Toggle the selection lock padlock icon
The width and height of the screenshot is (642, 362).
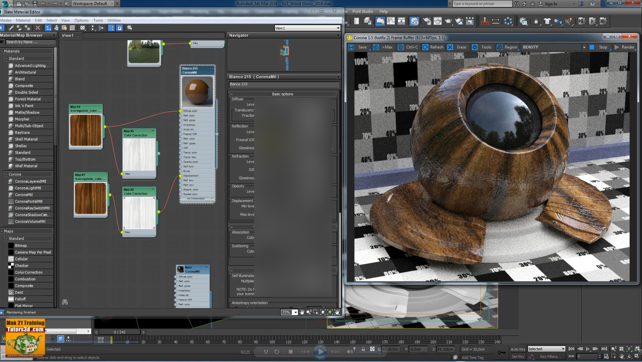(x=363, y=349)
